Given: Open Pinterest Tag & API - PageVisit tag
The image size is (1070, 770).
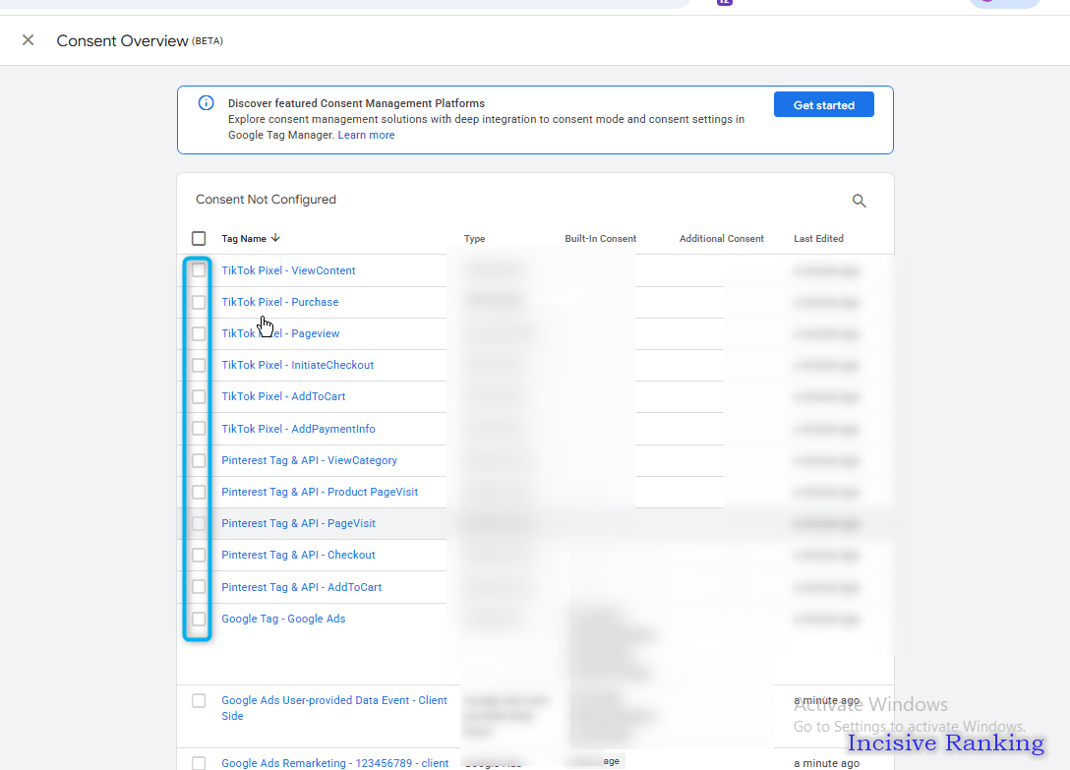Looking at the screenshot, I should 298,523.
